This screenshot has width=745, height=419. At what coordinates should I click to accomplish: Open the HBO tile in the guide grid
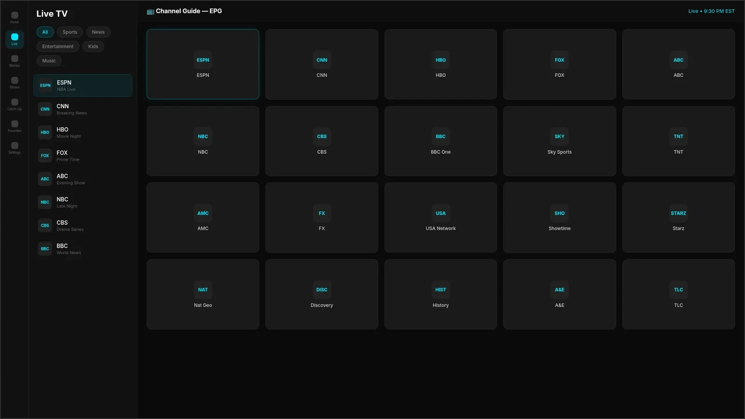[x=440, y=64]
